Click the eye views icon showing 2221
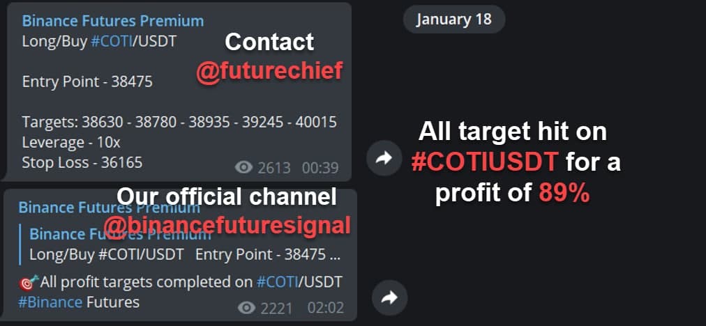This screenshot has height=326, width=706. click(246, 308)
